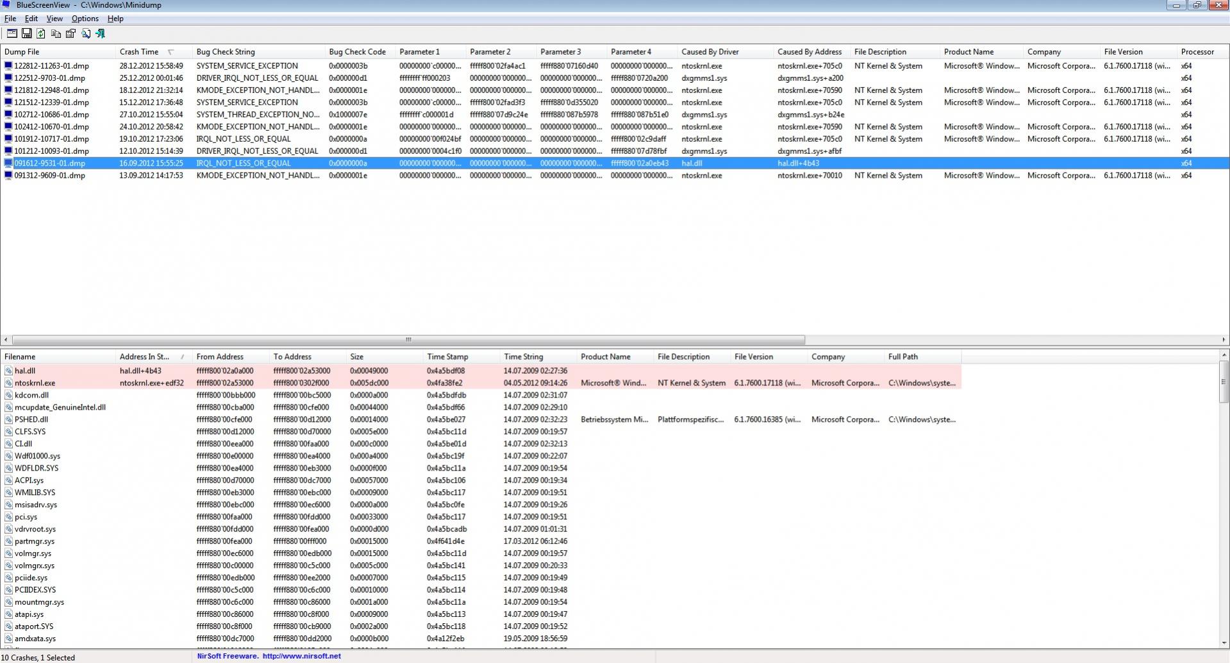Sort by Caused By Driver column header

click(726, 52)
